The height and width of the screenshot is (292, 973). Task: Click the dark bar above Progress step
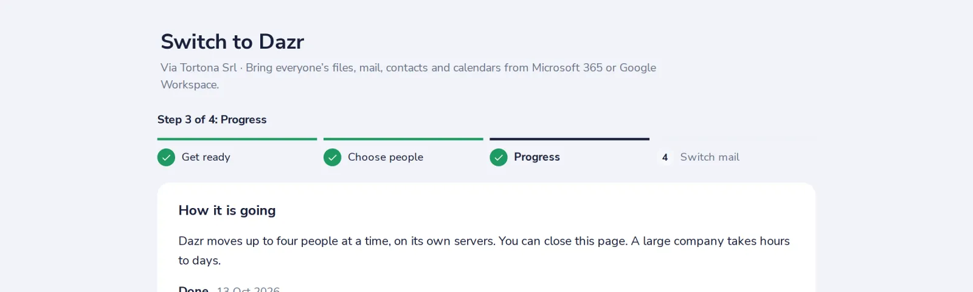pyautogui.click(x=569, y=139)
